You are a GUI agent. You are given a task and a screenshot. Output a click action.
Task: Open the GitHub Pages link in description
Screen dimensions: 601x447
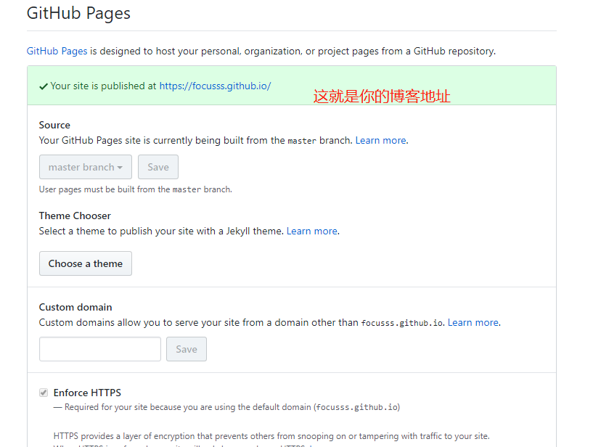coord(56,51)
